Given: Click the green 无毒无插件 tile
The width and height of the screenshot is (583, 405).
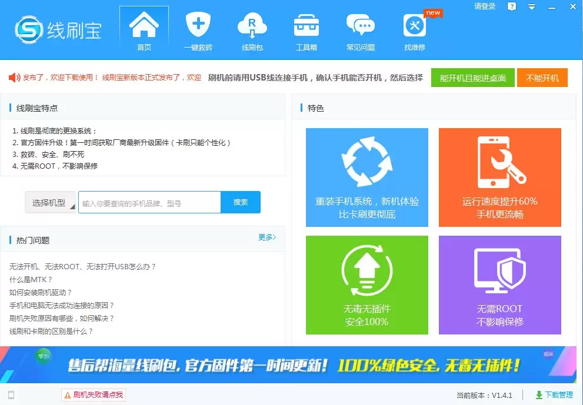Looking at the screenshot, I should pos(367,285).
